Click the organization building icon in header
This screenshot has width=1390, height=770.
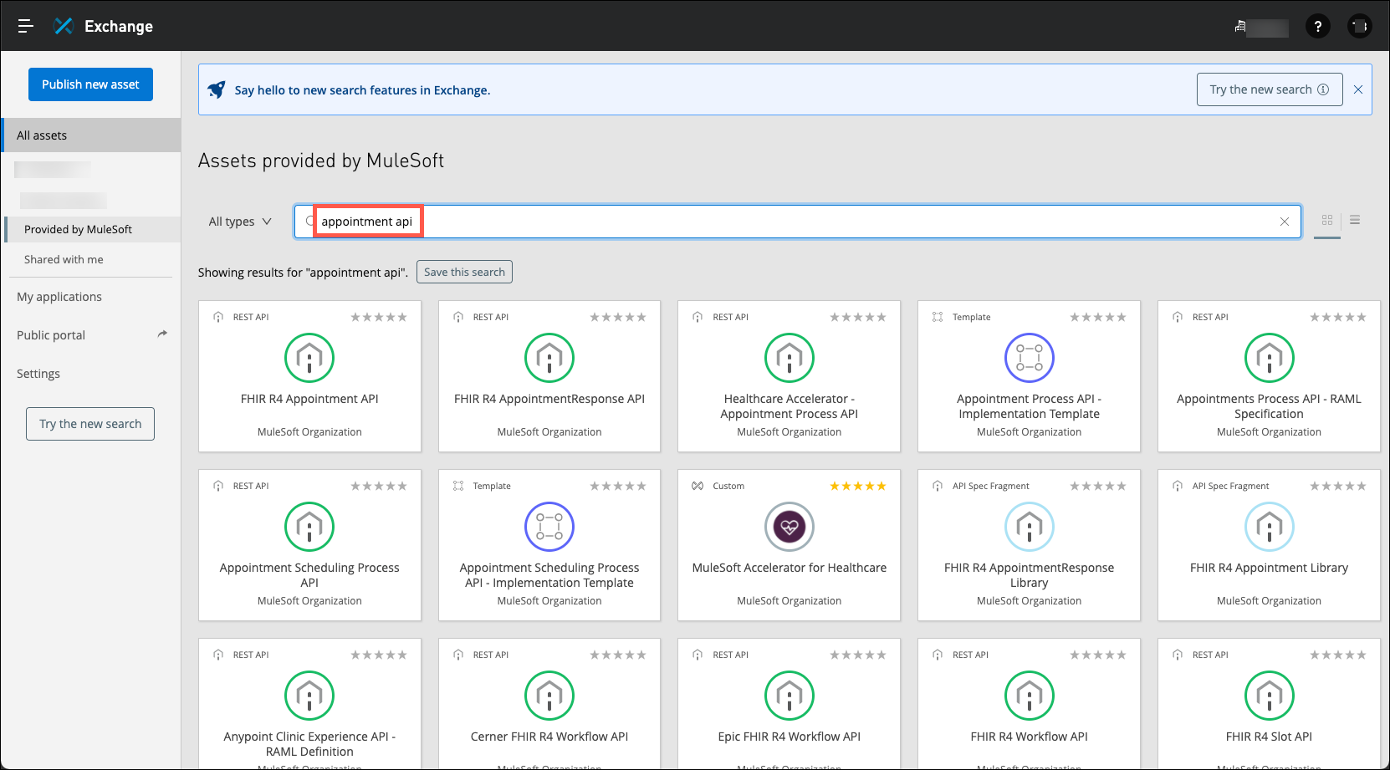coord(1240,27)
